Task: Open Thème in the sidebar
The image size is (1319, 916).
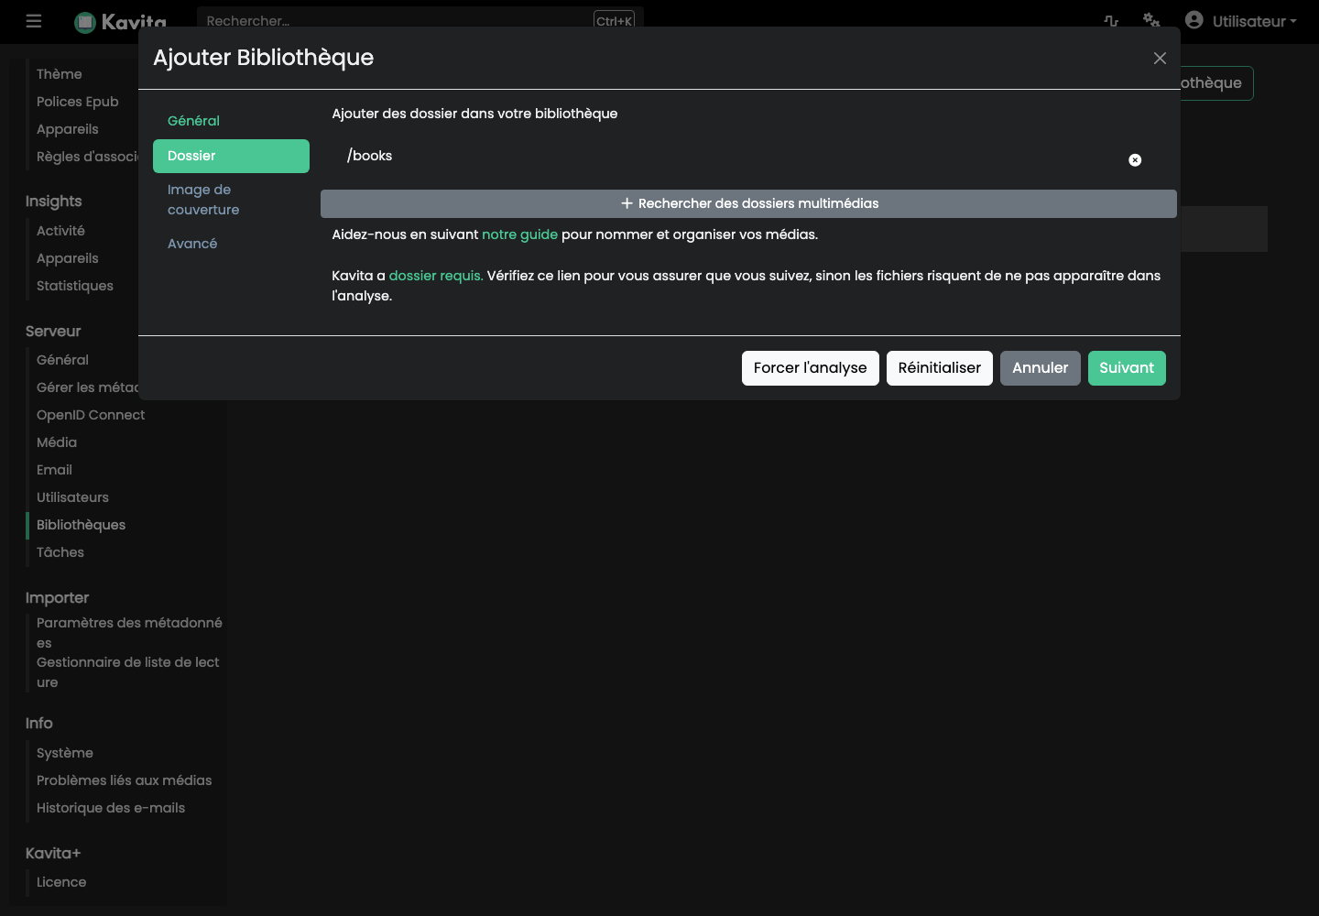Action: click(60, 74)
